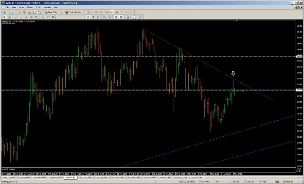Screen dimensions: 304x184
Task: Expand the indicators dropdown arrow
Action: [x=130, y=17]
